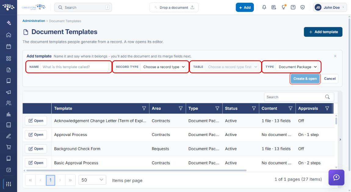Click the blue + Add button

point(245,7)
